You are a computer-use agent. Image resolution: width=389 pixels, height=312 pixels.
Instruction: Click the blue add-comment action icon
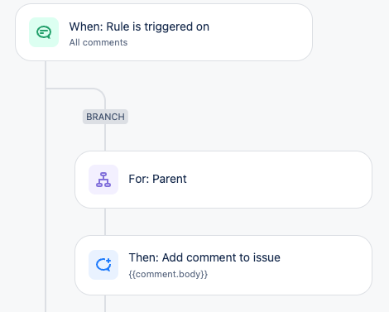pyautogui.click(x=103, y=265)
